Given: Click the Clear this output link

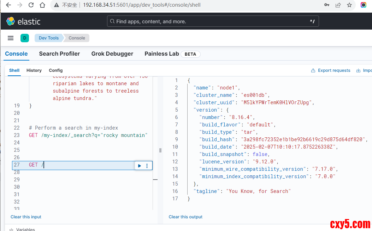Looking at the screenshot, I should (x=185, y=217).
